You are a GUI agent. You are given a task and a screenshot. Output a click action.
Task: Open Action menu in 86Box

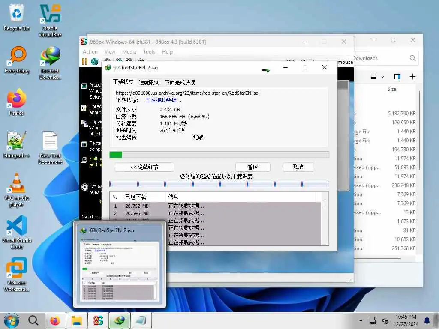pos(90,52)
